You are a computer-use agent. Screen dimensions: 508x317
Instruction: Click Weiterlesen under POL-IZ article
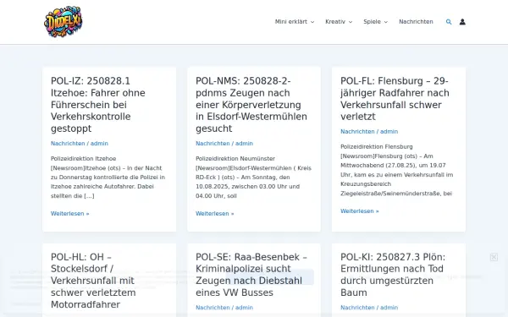coord(69,214)
